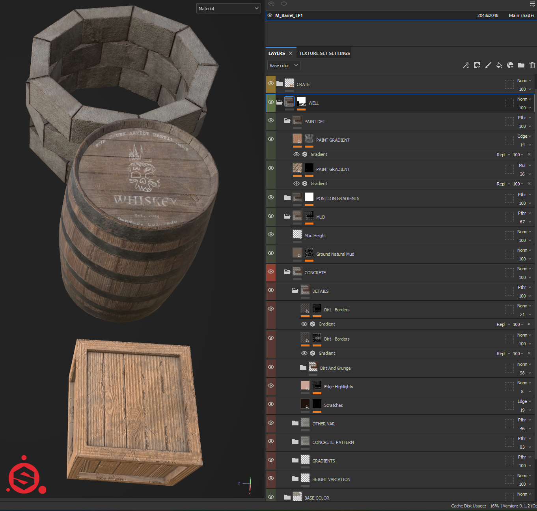Image resolution: width=537 pixels, height=511 pixels.
Task: Collapse the CONCRETE folder
Action: tap(287, 272)
